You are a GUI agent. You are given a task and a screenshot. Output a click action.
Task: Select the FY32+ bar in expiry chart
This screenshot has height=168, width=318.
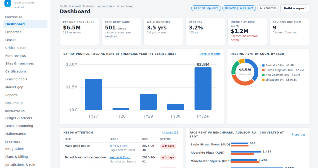[x=203, y=89]
